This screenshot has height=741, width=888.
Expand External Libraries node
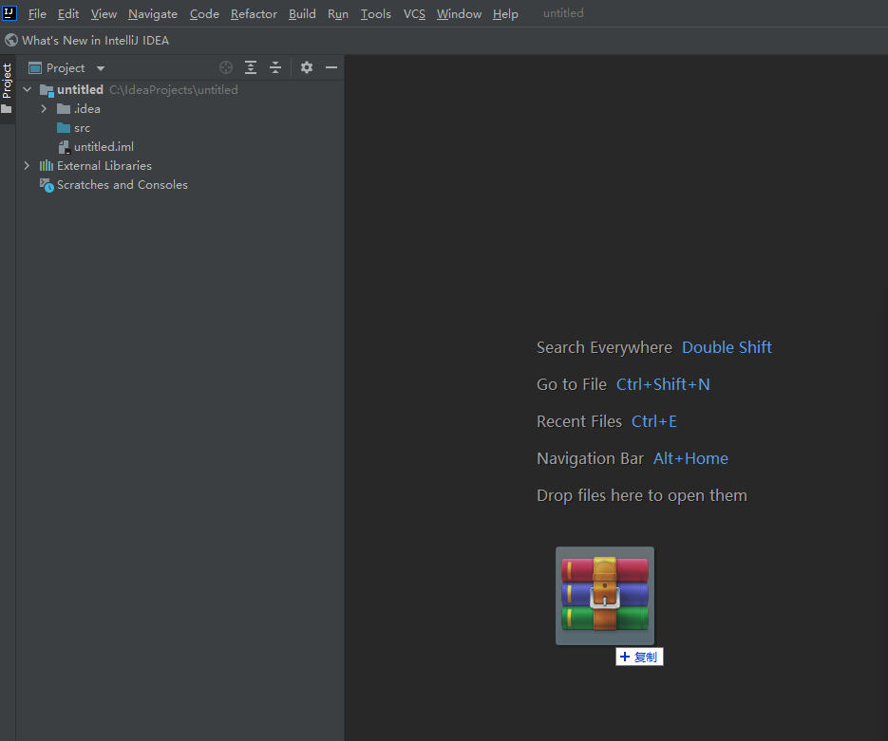tap(27, 166)
